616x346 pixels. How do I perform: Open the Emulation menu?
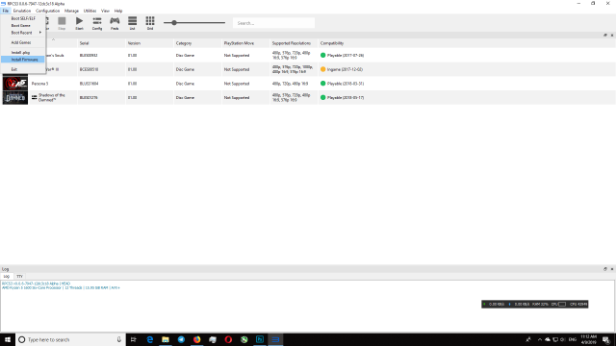pos(22,11)
